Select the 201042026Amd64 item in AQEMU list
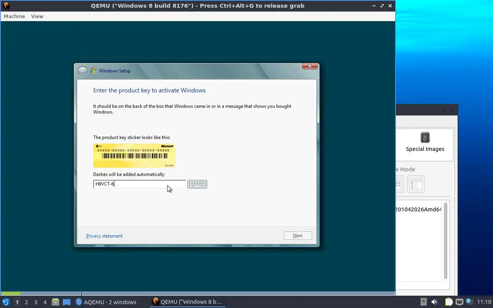 point(418,209)
